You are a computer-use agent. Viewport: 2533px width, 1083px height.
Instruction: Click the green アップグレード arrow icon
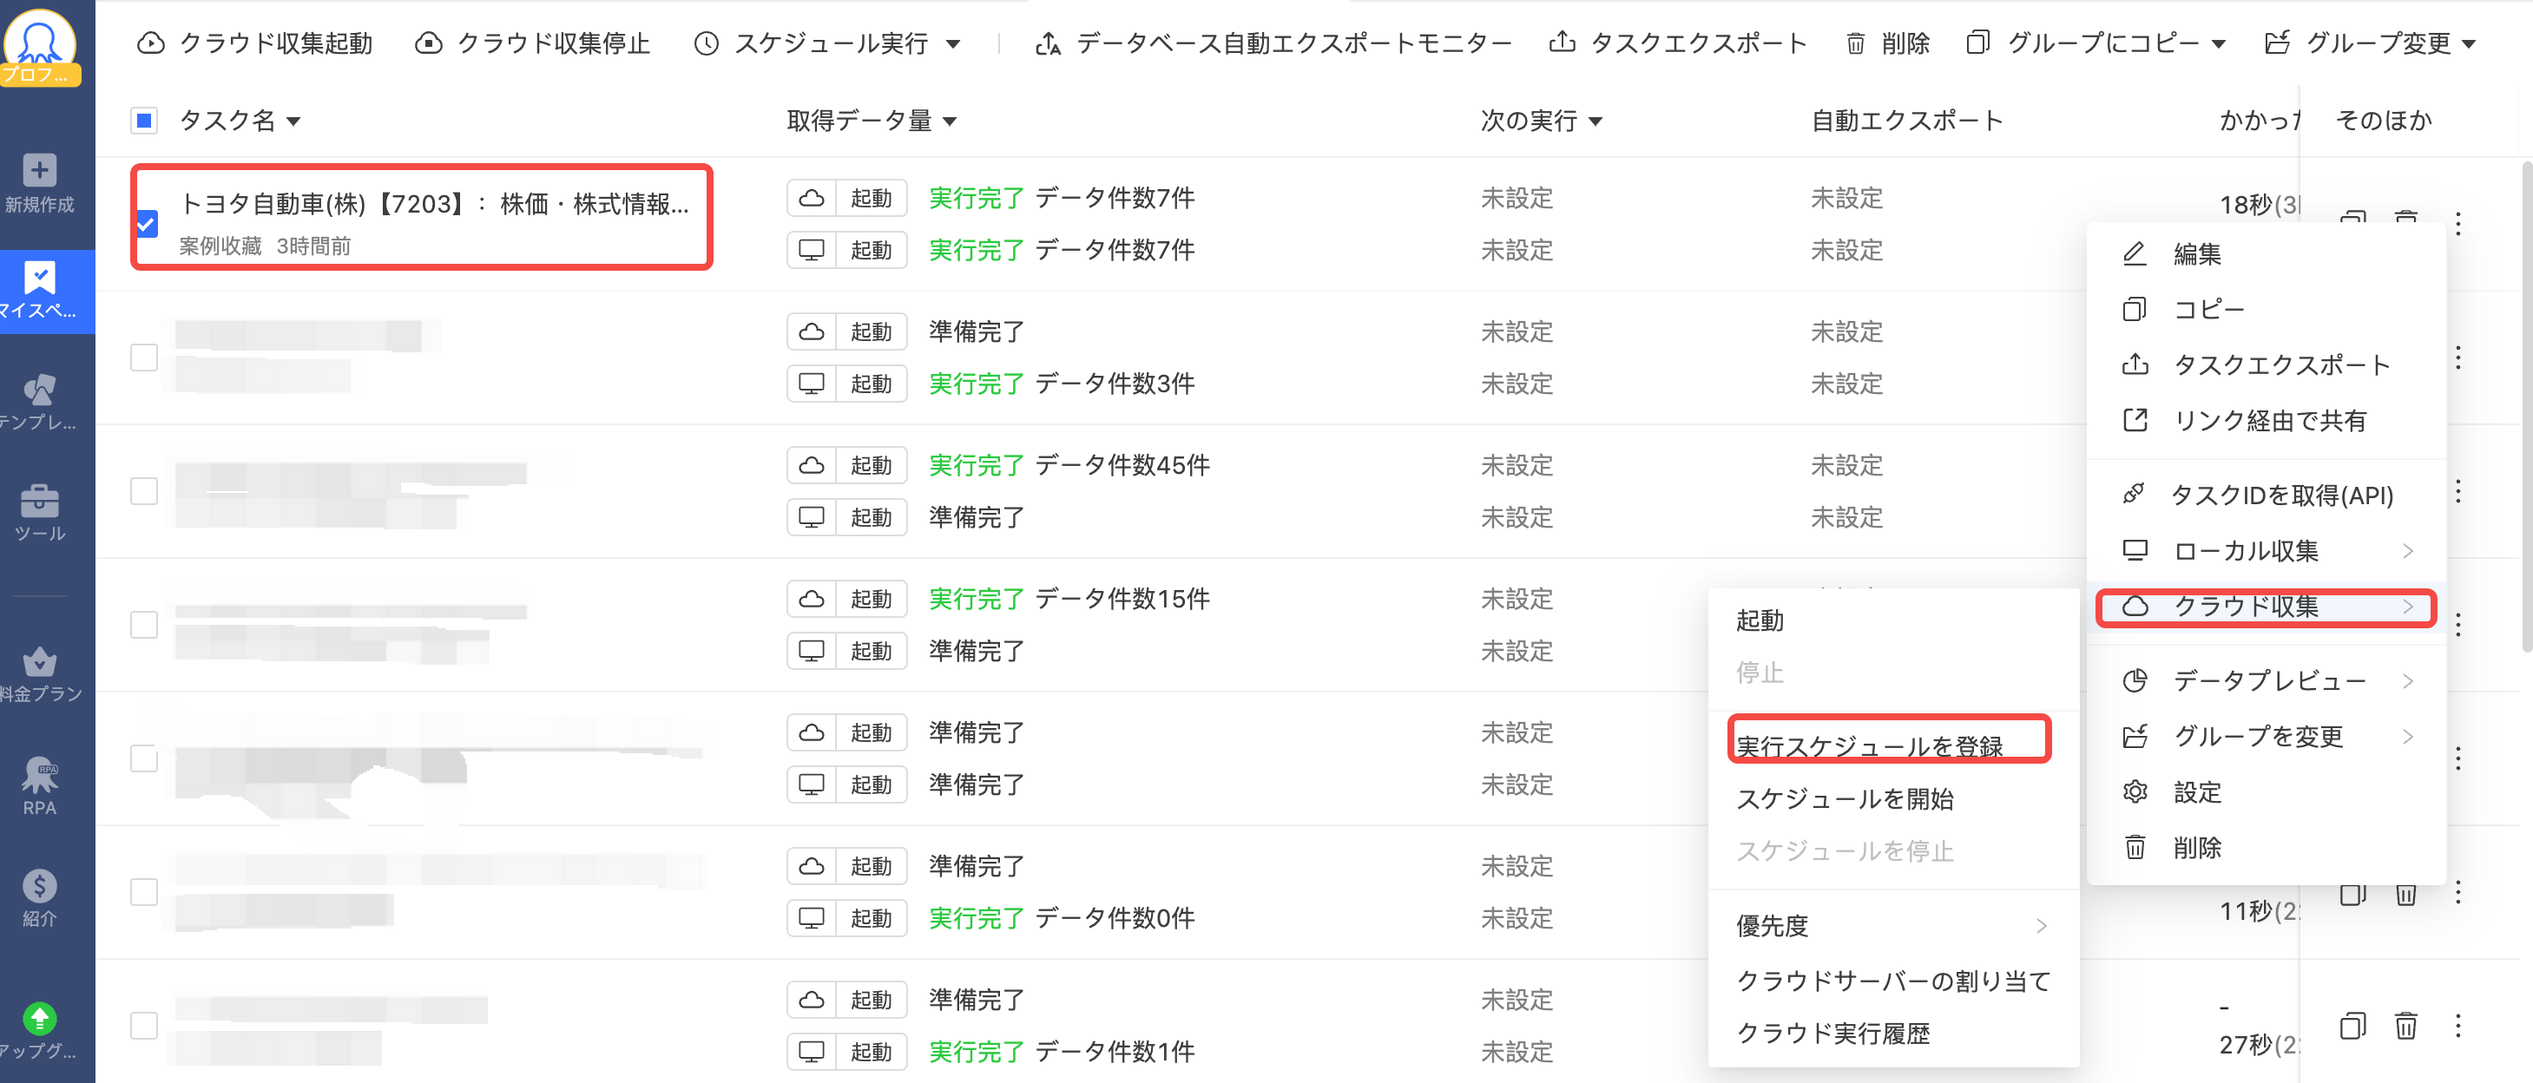[x=39, y=1018]
